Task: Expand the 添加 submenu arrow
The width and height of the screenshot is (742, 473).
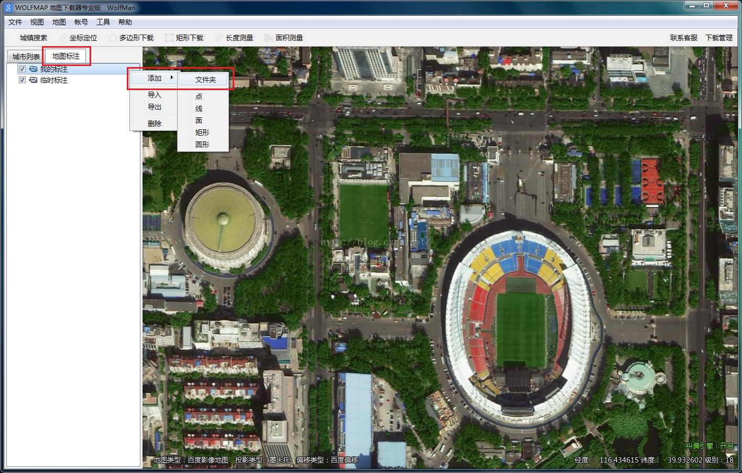Action: click(171, 78)
